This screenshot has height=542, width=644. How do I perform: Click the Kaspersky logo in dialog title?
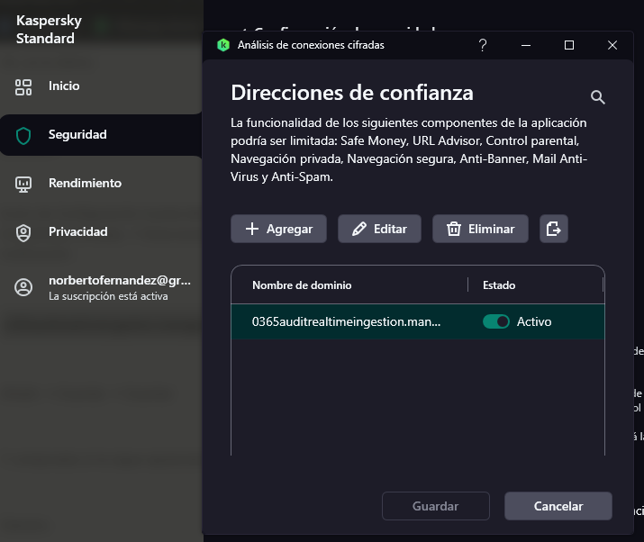click(223, 45)
